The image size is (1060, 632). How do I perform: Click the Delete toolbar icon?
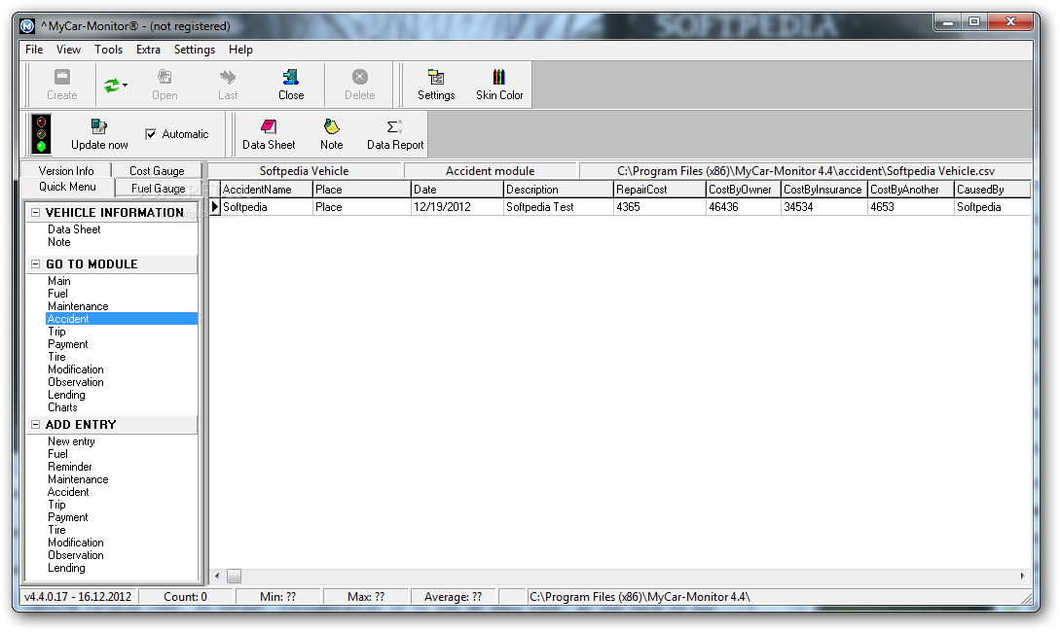(x=359, y=85)
